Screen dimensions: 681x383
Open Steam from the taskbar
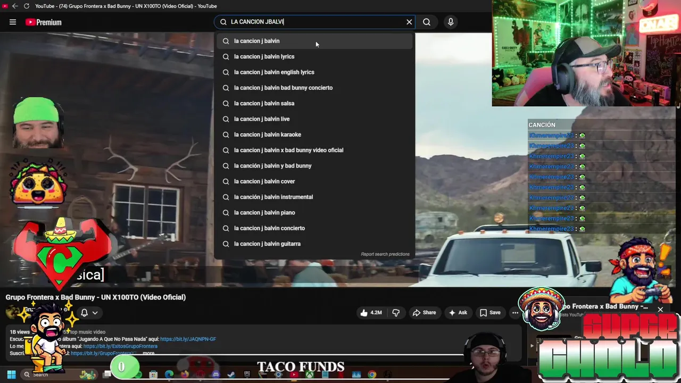(231, 374)
